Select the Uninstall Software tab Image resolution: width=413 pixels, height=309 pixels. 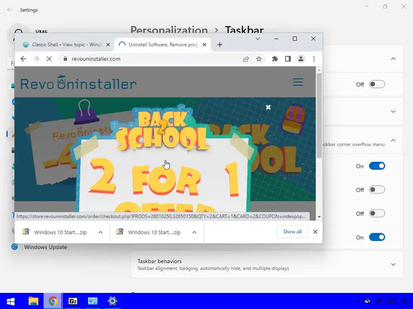pyautogui.click(x=163, y=45)
